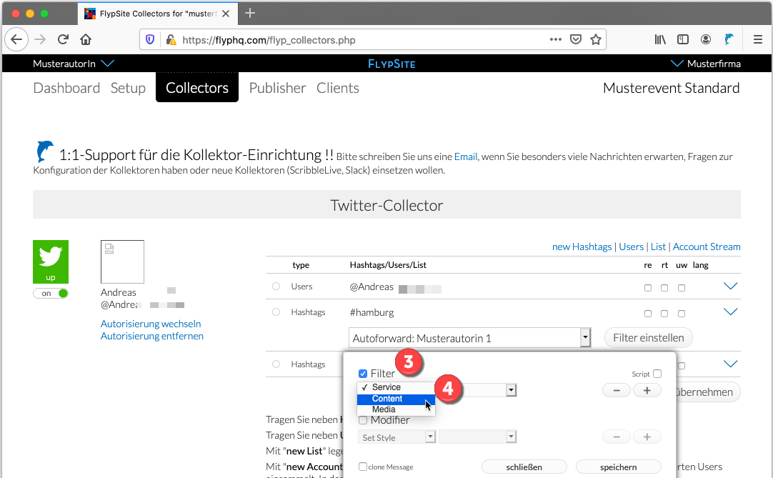Open tracking protection shield in address bar
The width and height of the screenshot is (773, 478).
[150, 39]
